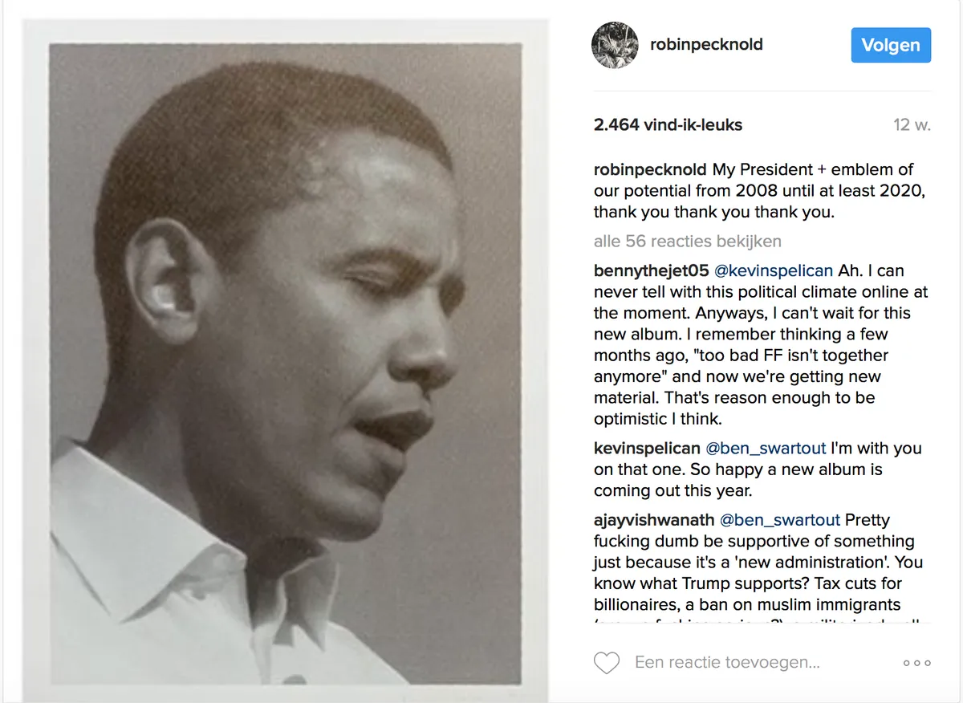View the 2.464 vind-ik-leuks likes list

[668, 124]
